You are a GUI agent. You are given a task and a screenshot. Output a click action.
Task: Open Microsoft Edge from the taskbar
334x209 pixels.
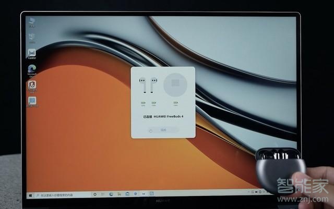(111, 194)
